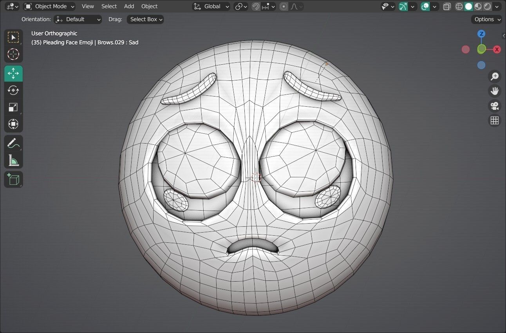Pick the 3D Cursor tool
506x333 pixels.
[x=13, y=55]
